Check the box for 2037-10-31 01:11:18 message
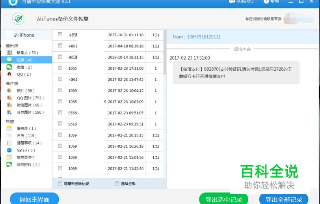Screen dimensions: 320x204 [x=60, y=34]
